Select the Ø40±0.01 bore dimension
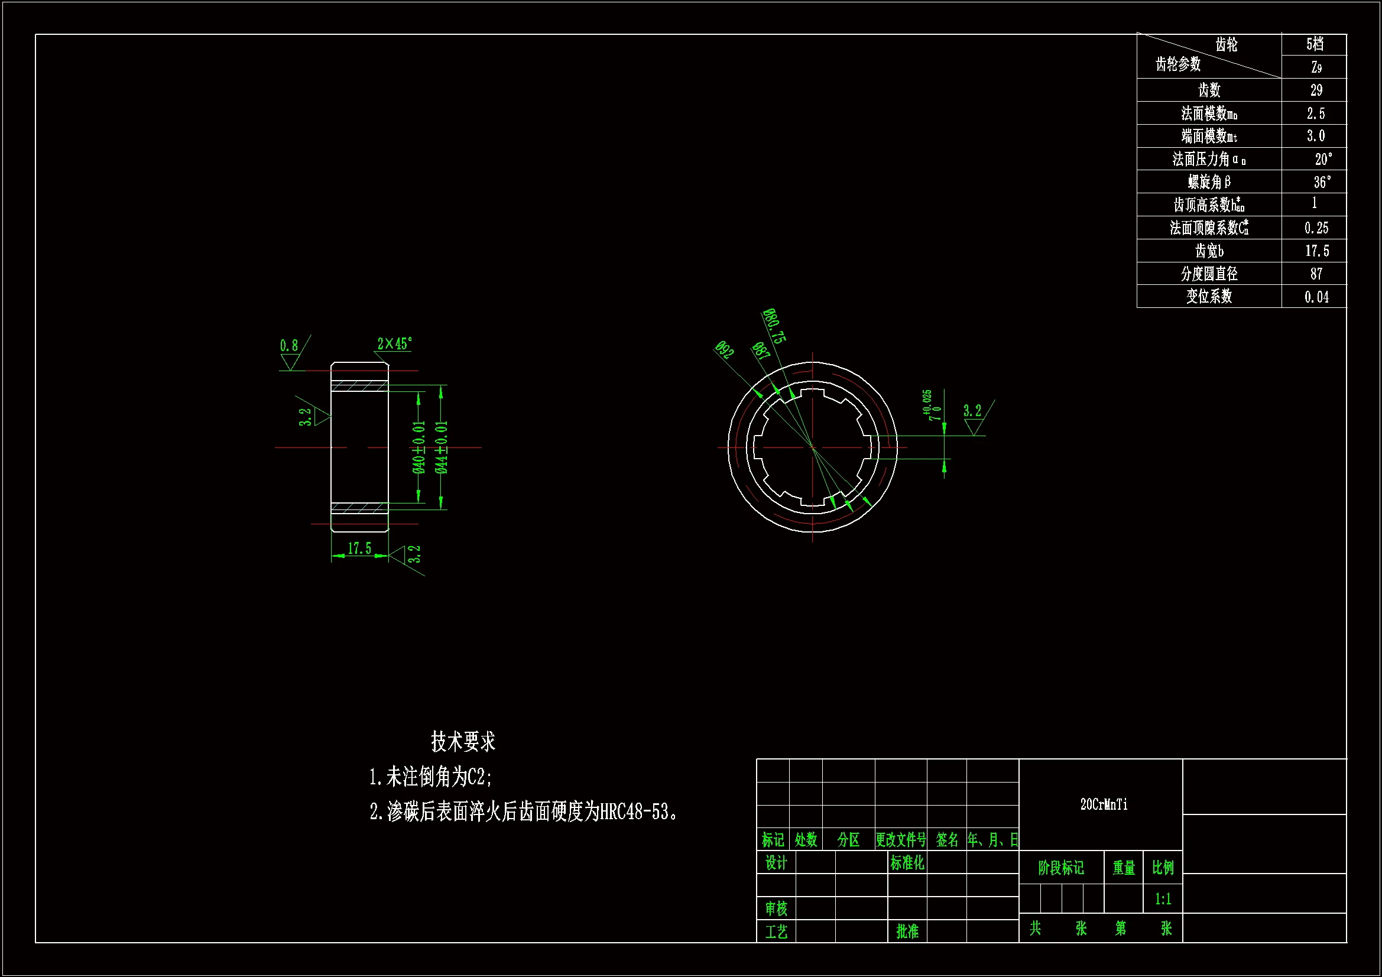 tap(419, 447)
